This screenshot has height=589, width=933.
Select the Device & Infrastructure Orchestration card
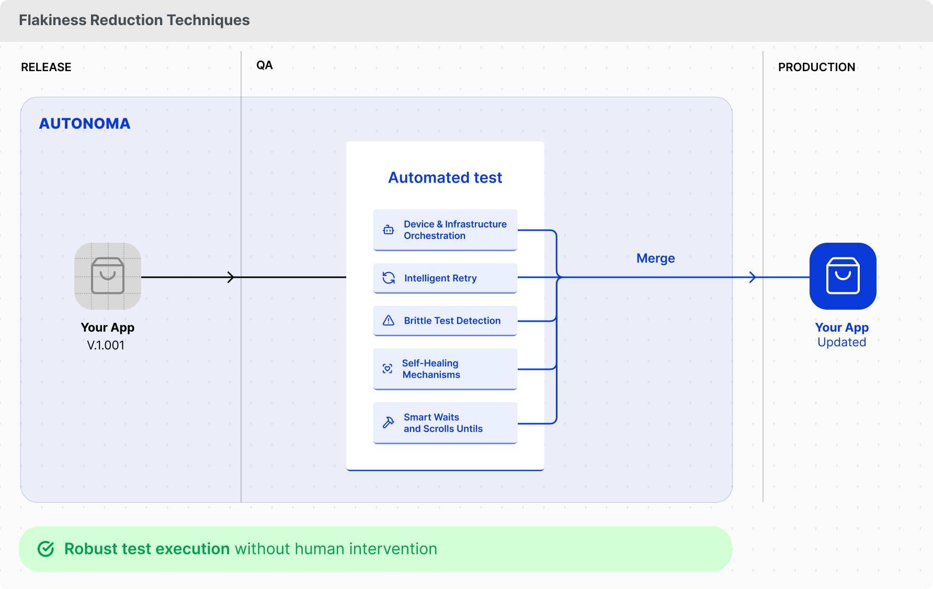click(445, 230)
